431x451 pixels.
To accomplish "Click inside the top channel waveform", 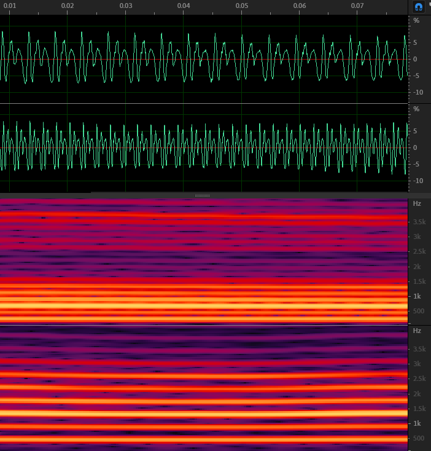I will click(x=204, y=59).
